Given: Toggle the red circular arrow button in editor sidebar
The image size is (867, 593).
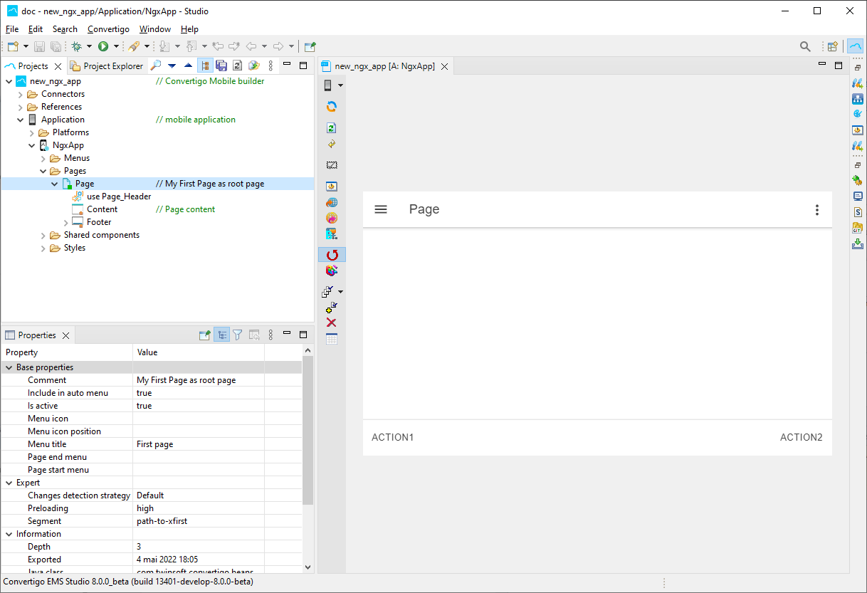Looking at the screenshot, I should [x=332, y=255].
